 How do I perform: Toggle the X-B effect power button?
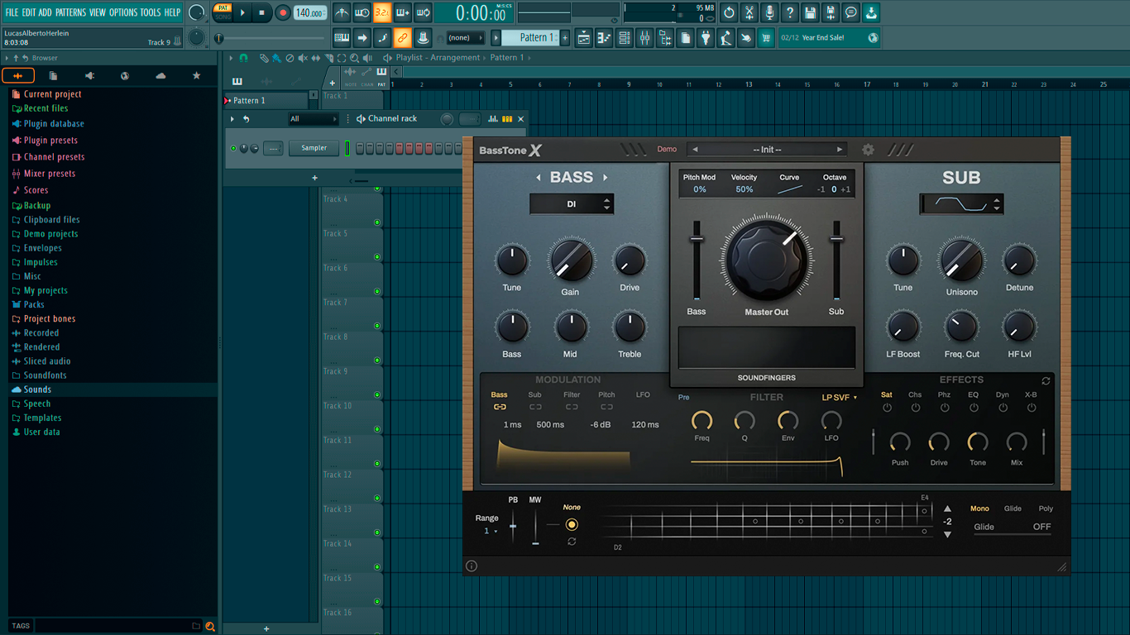pyautogui.click(x=1031, y=408)
